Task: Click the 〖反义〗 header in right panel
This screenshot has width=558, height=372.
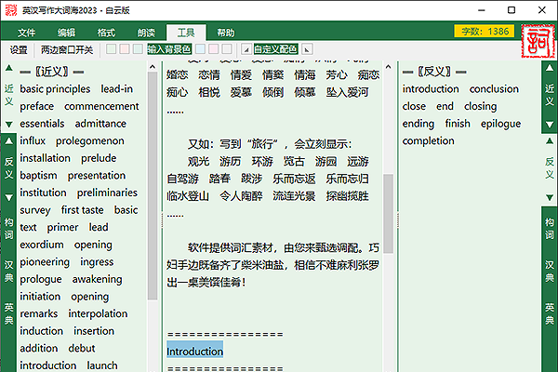Action: (434, 72)
